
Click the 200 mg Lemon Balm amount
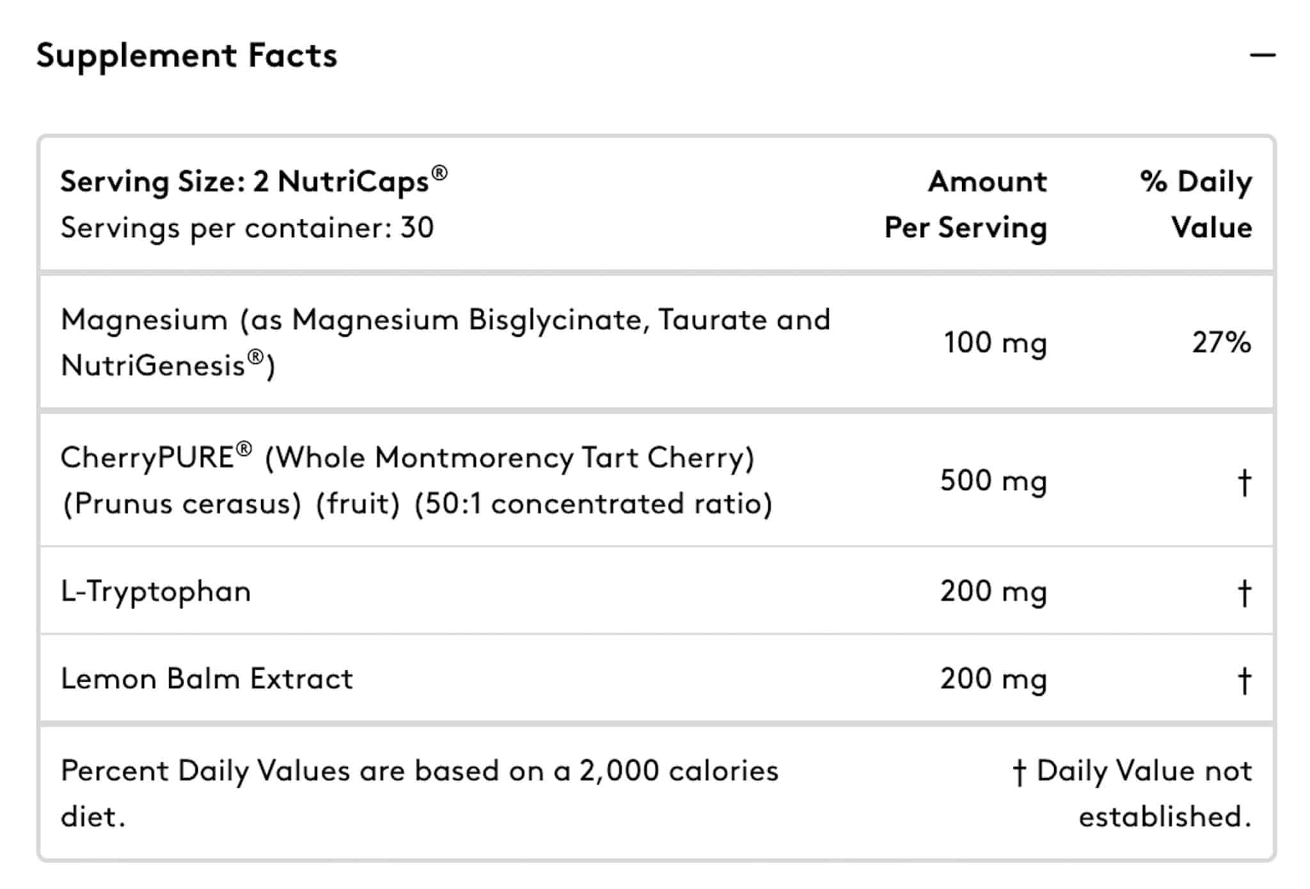pos(993,679)
